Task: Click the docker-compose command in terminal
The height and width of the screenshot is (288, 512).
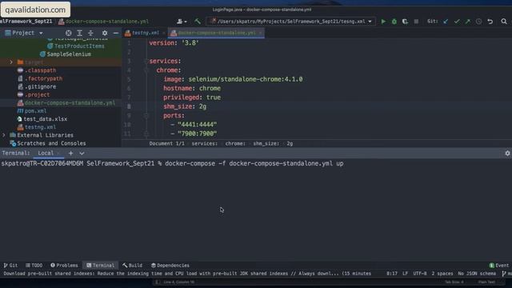Action: click(x=254, y=163)
